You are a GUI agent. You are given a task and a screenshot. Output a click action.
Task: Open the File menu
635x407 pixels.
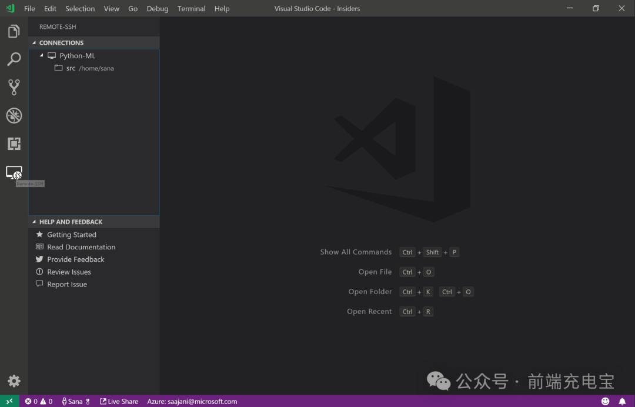pos(29,8)
